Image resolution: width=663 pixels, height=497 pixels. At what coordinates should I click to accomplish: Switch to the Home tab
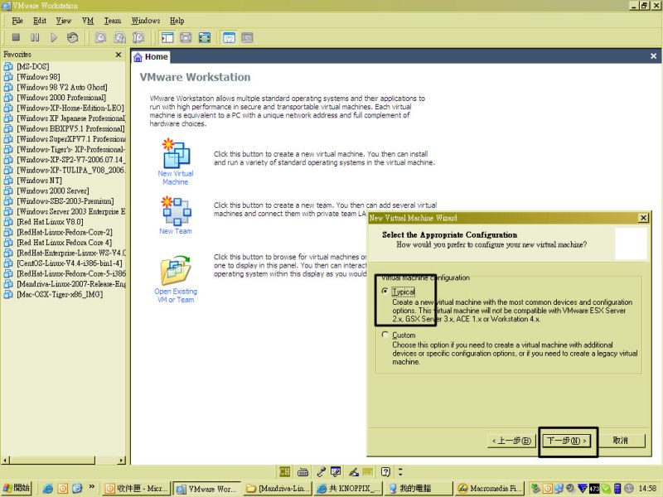151,56
